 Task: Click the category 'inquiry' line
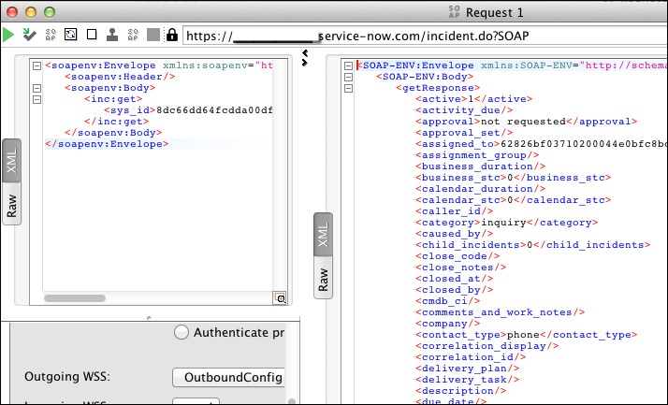coord(506,223)
